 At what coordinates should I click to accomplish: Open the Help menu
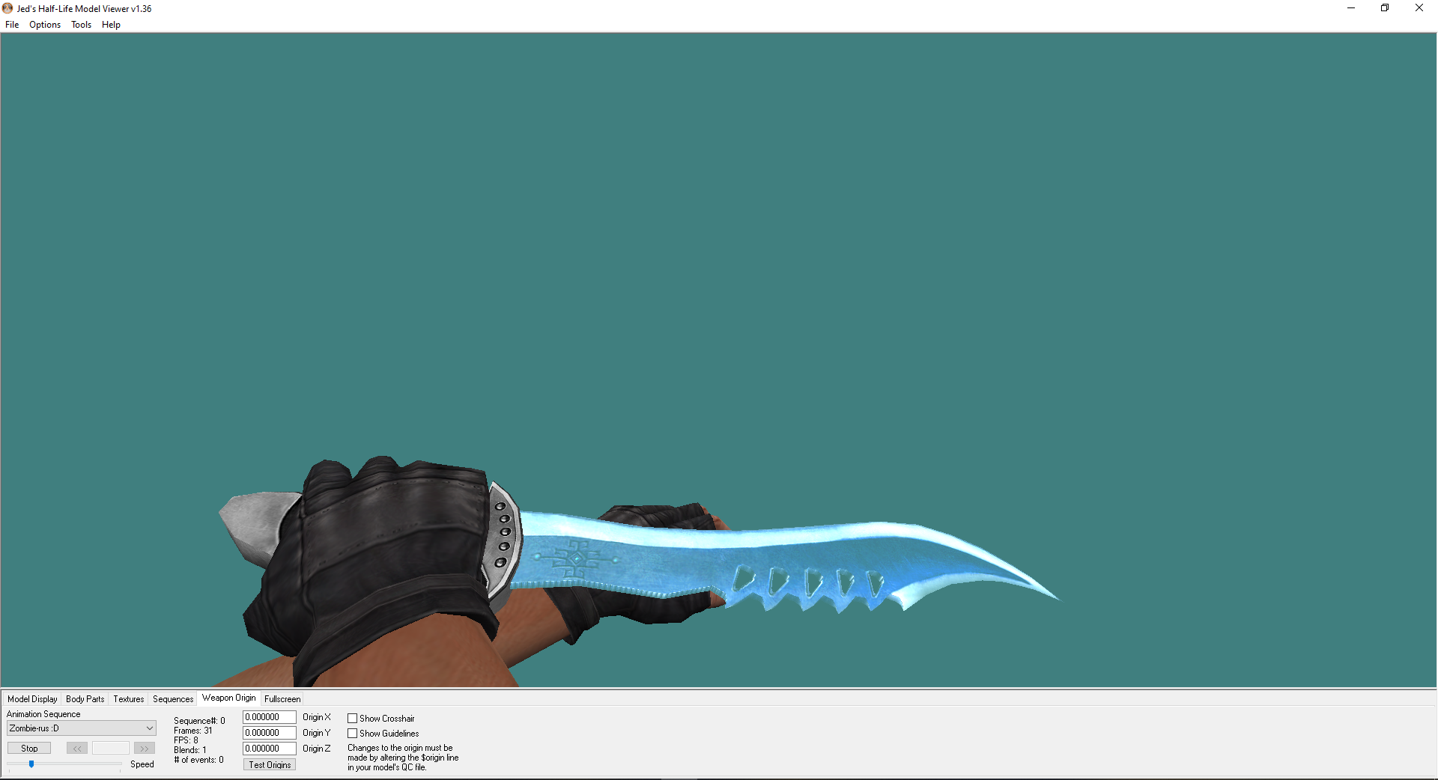111,25
